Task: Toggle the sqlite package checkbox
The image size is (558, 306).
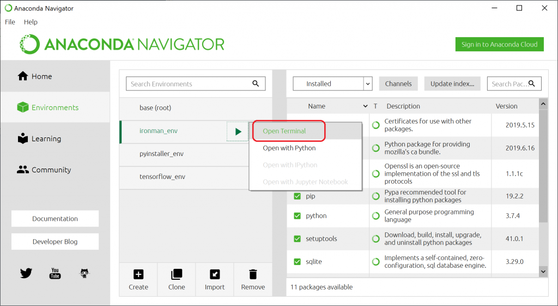Action: [x=297, y=261]
